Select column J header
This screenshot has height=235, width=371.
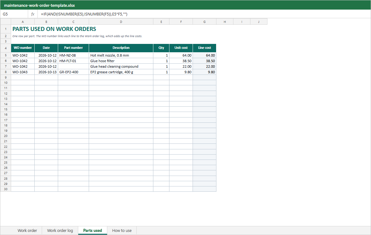pos(258,22)
